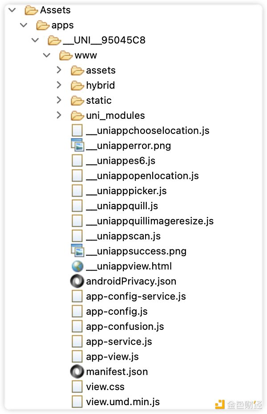This screenshot has height=414, width=267.
Task: Select app-confusion.js file entry
Action: pyautogui.click(x=125, y=326)
